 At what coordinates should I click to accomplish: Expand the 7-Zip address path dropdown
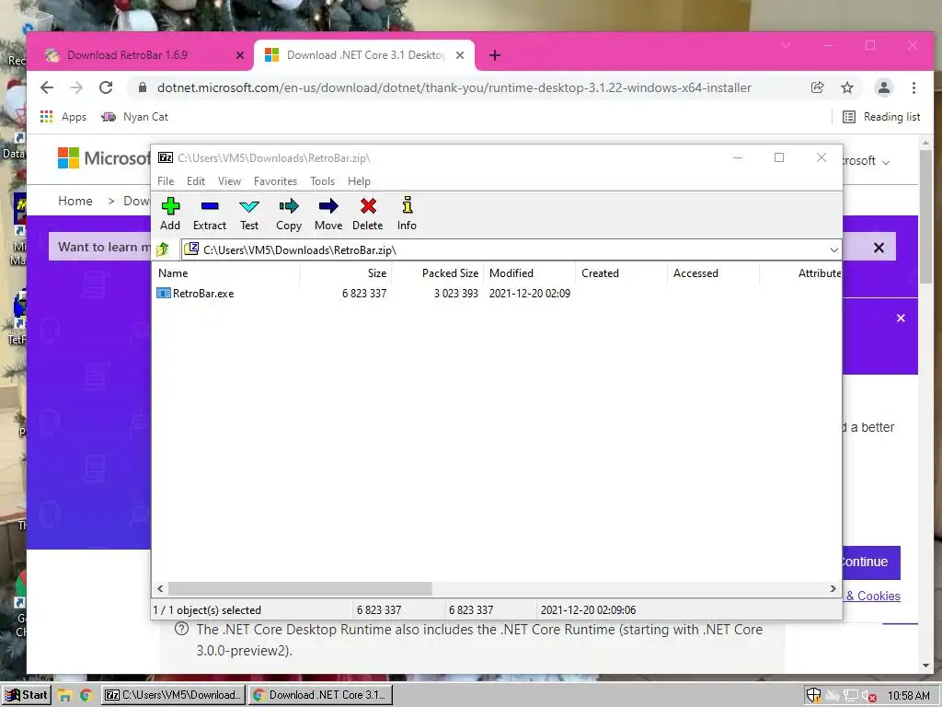click(x=833, y=249)
